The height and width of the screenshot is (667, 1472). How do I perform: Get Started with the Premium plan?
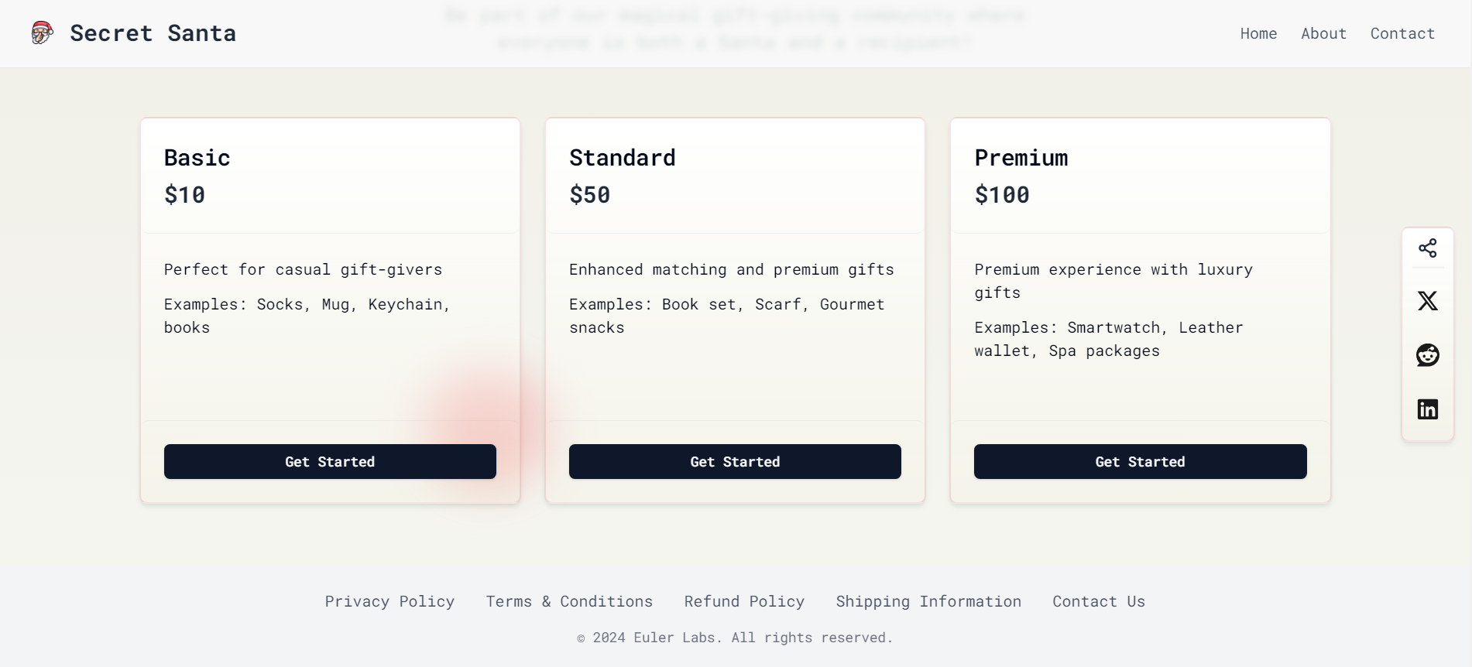[x=1140, y=461]
